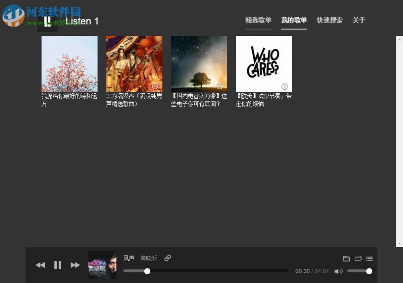Open the playlist queue panel

[369, 259]
